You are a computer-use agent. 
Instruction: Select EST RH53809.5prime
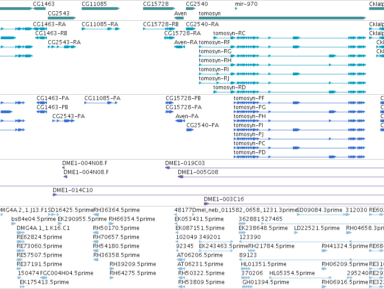coord(181,287)
